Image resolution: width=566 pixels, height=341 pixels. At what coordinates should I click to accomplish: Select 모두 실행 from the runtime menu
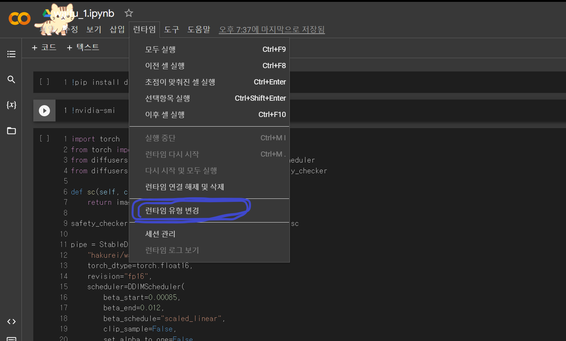point(160,49)
